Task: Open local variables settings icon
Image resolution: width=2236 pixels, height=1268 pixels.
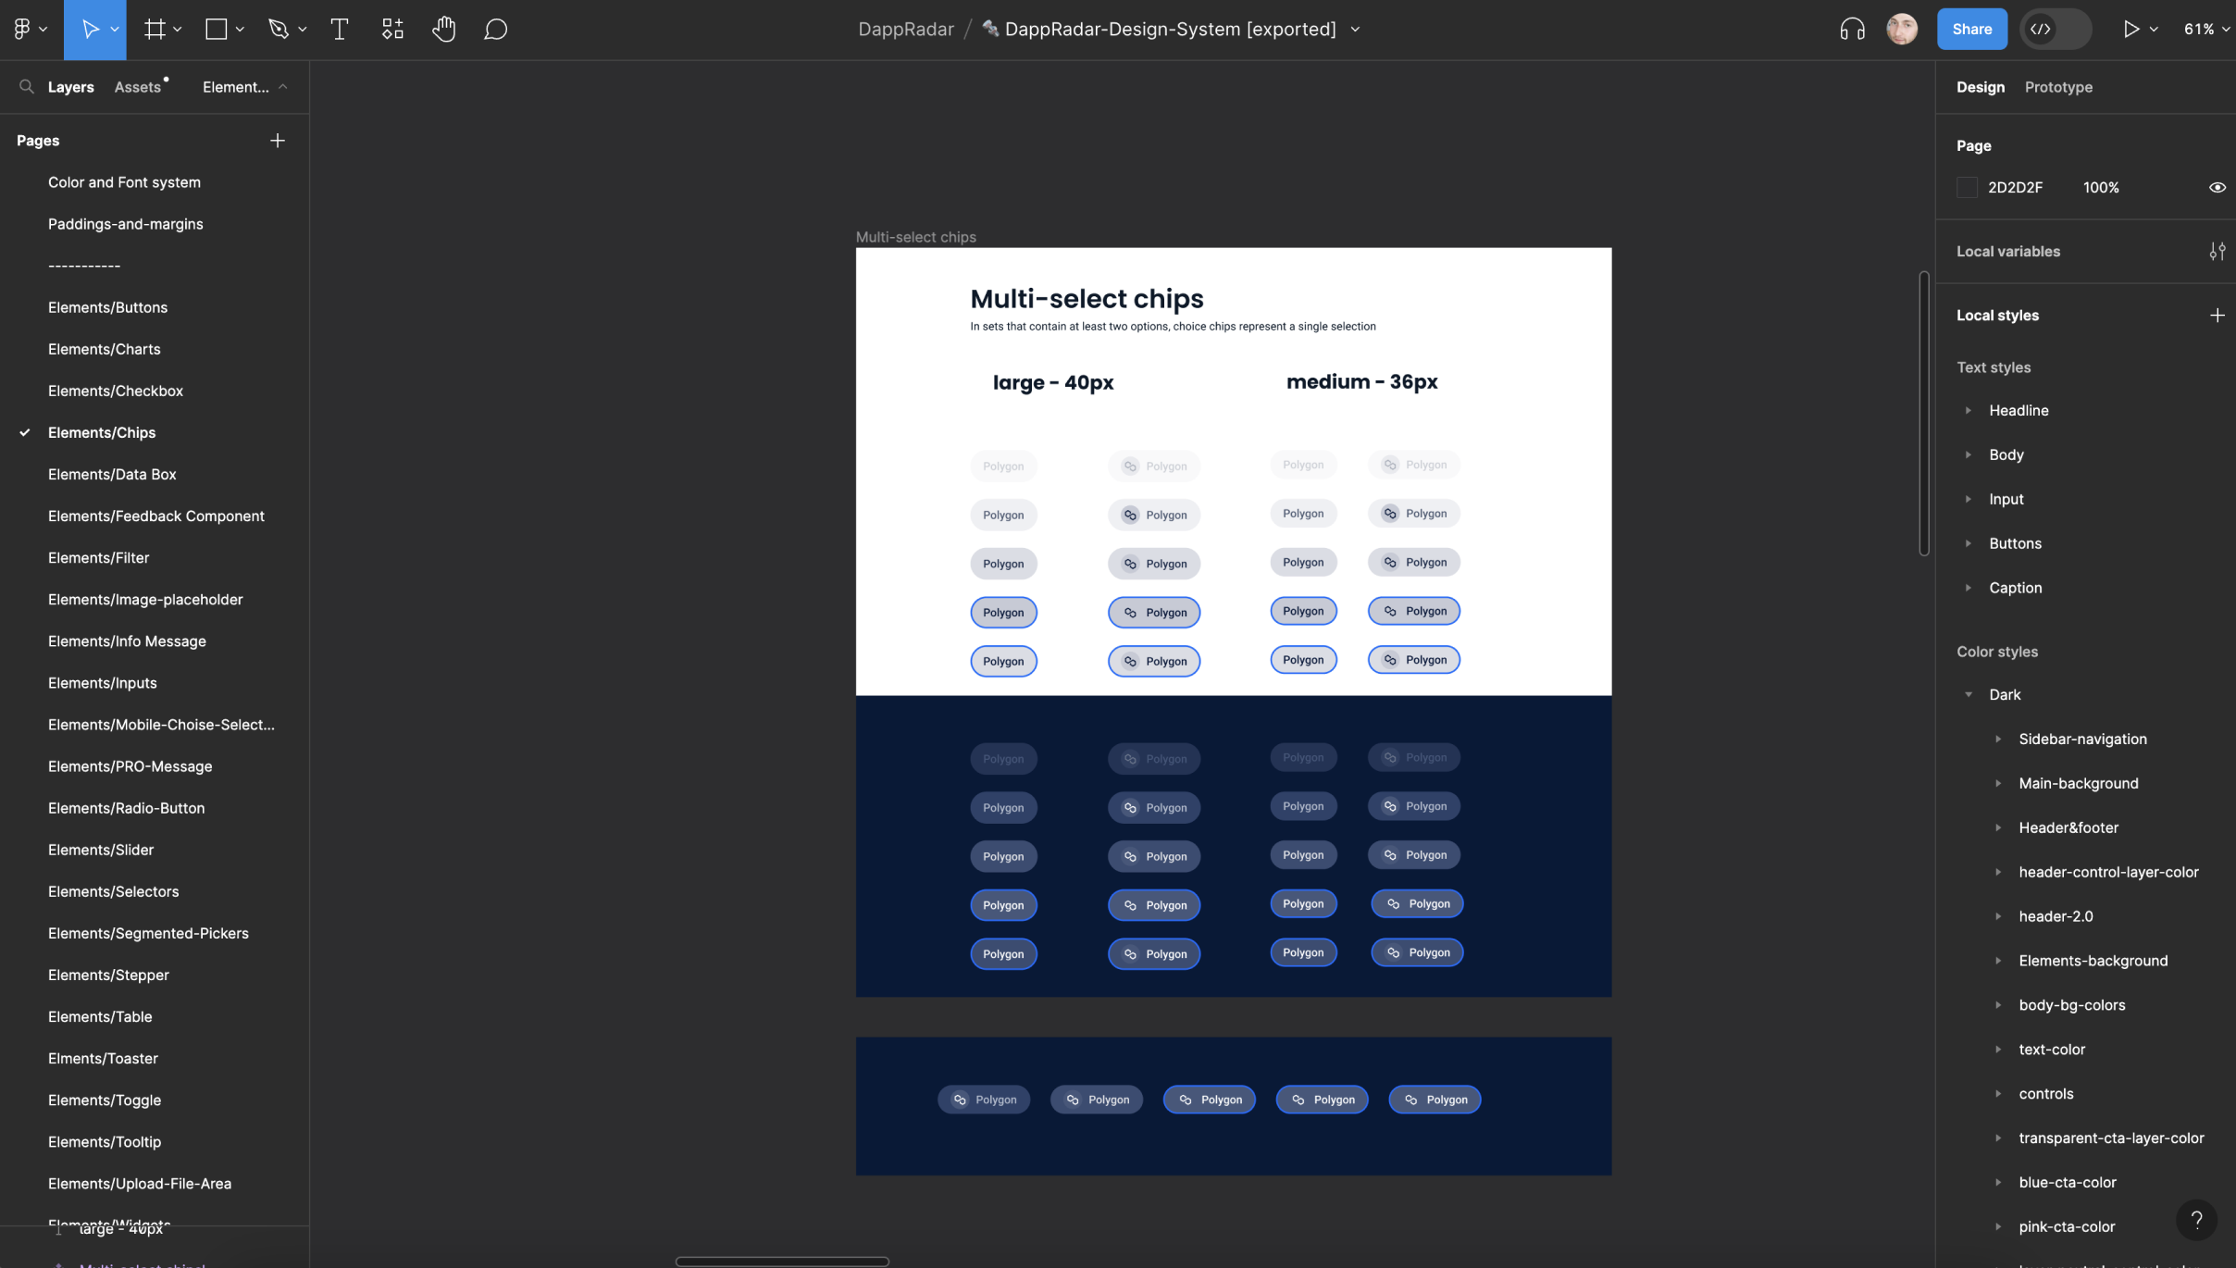Action: click(2217, 252)
